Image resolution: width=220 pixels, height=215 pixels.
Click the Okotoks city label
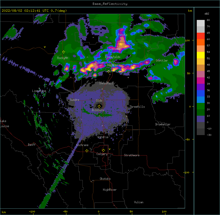(105, 179)
